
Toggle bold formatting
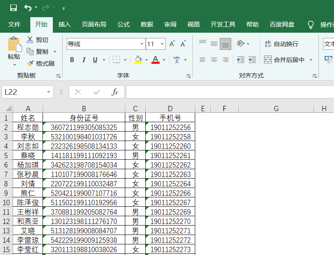(x=72, y=60)
